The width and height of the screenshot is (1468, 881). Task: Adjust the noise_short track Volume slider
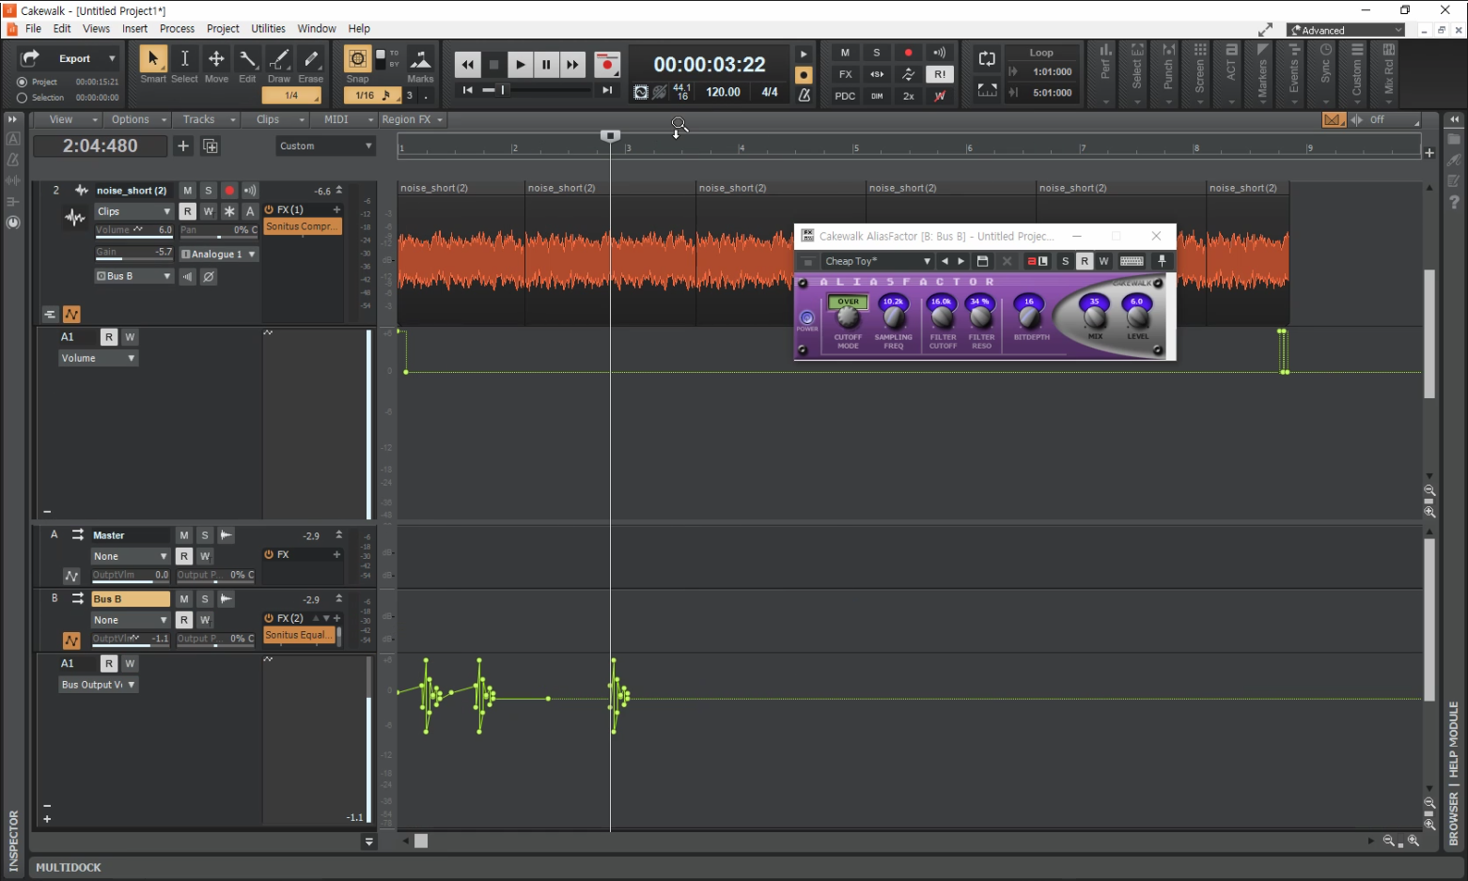[x=133, y=230]
